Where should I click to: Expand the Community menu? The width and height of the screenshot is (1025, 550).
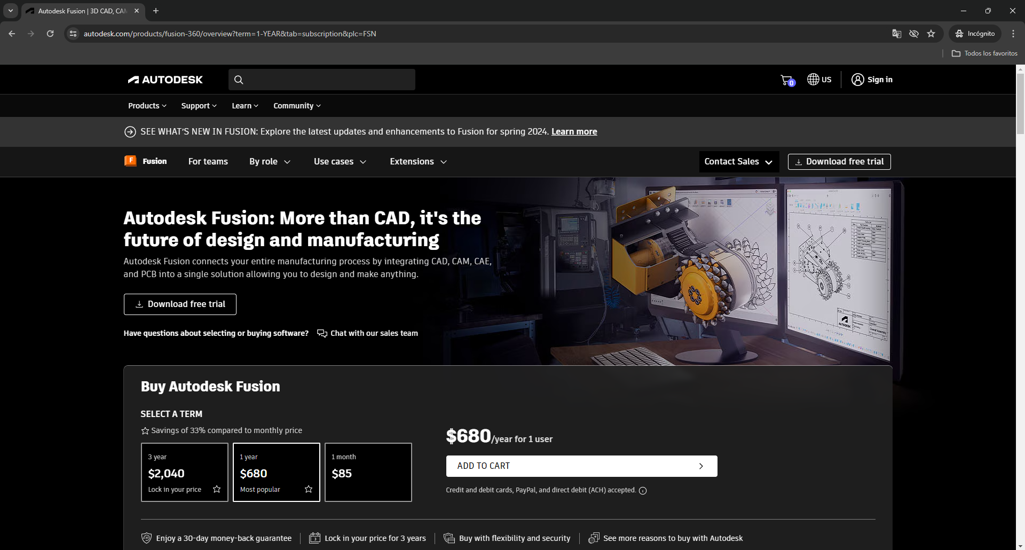(x=297, y=106)
